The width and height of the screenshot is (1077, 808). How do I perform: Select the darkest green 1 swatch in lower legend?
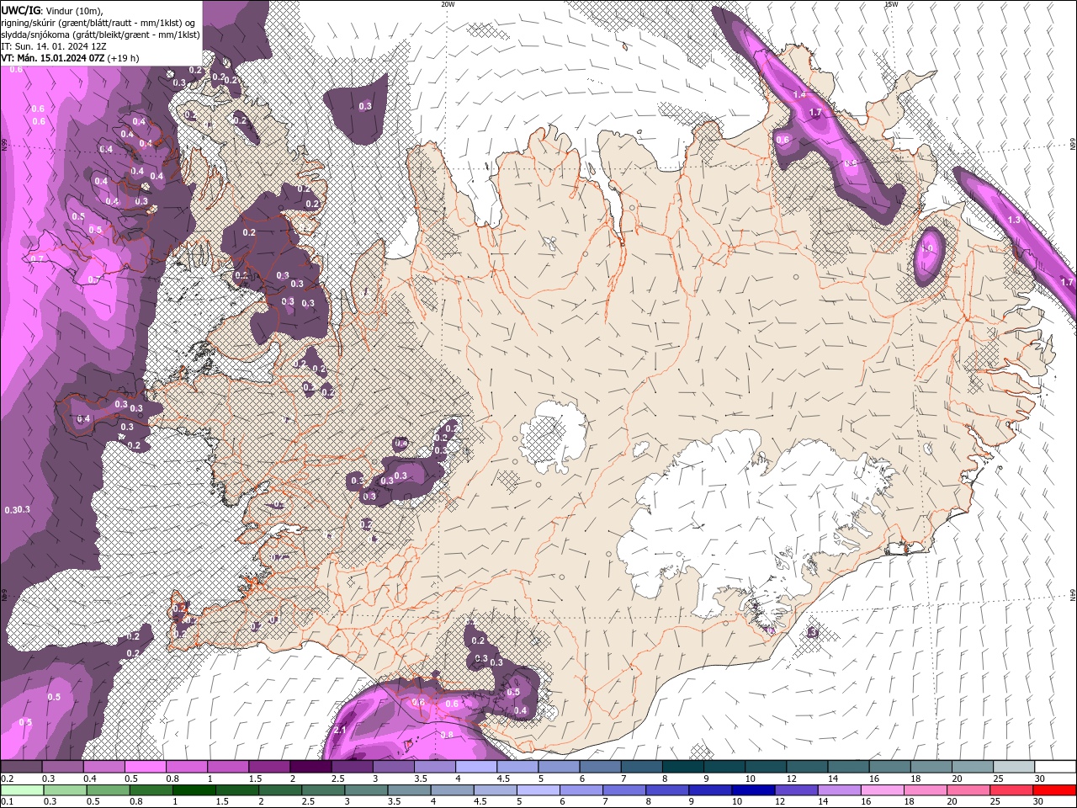click(x=194, y=789)
